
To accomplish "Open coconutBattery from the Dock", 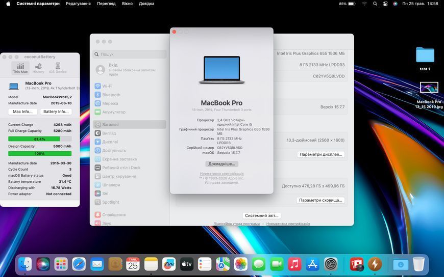I will click(x=375, y=265).
